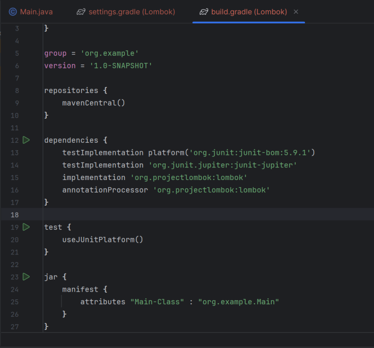Switch to the Main.java tab
Viewport: 374px width, 348px height.
[31, 12]
